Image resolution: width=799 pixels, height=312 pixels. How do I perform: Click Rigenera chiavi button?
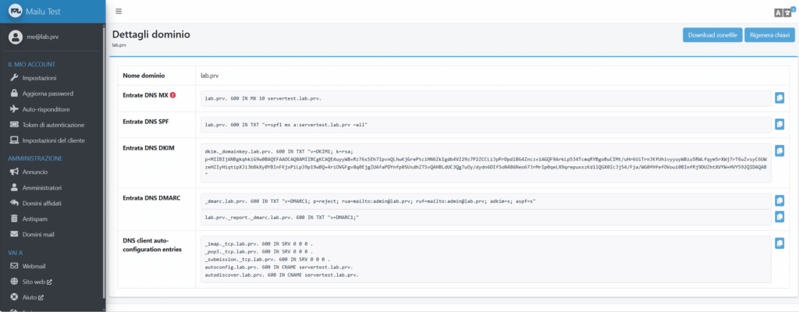click(769, 35)
